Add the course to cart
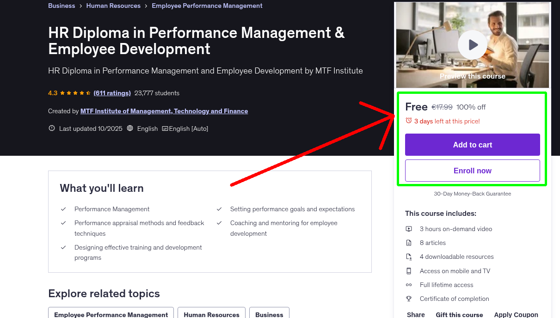Viewport: 560px width, 318px height. tap(472, 145)
